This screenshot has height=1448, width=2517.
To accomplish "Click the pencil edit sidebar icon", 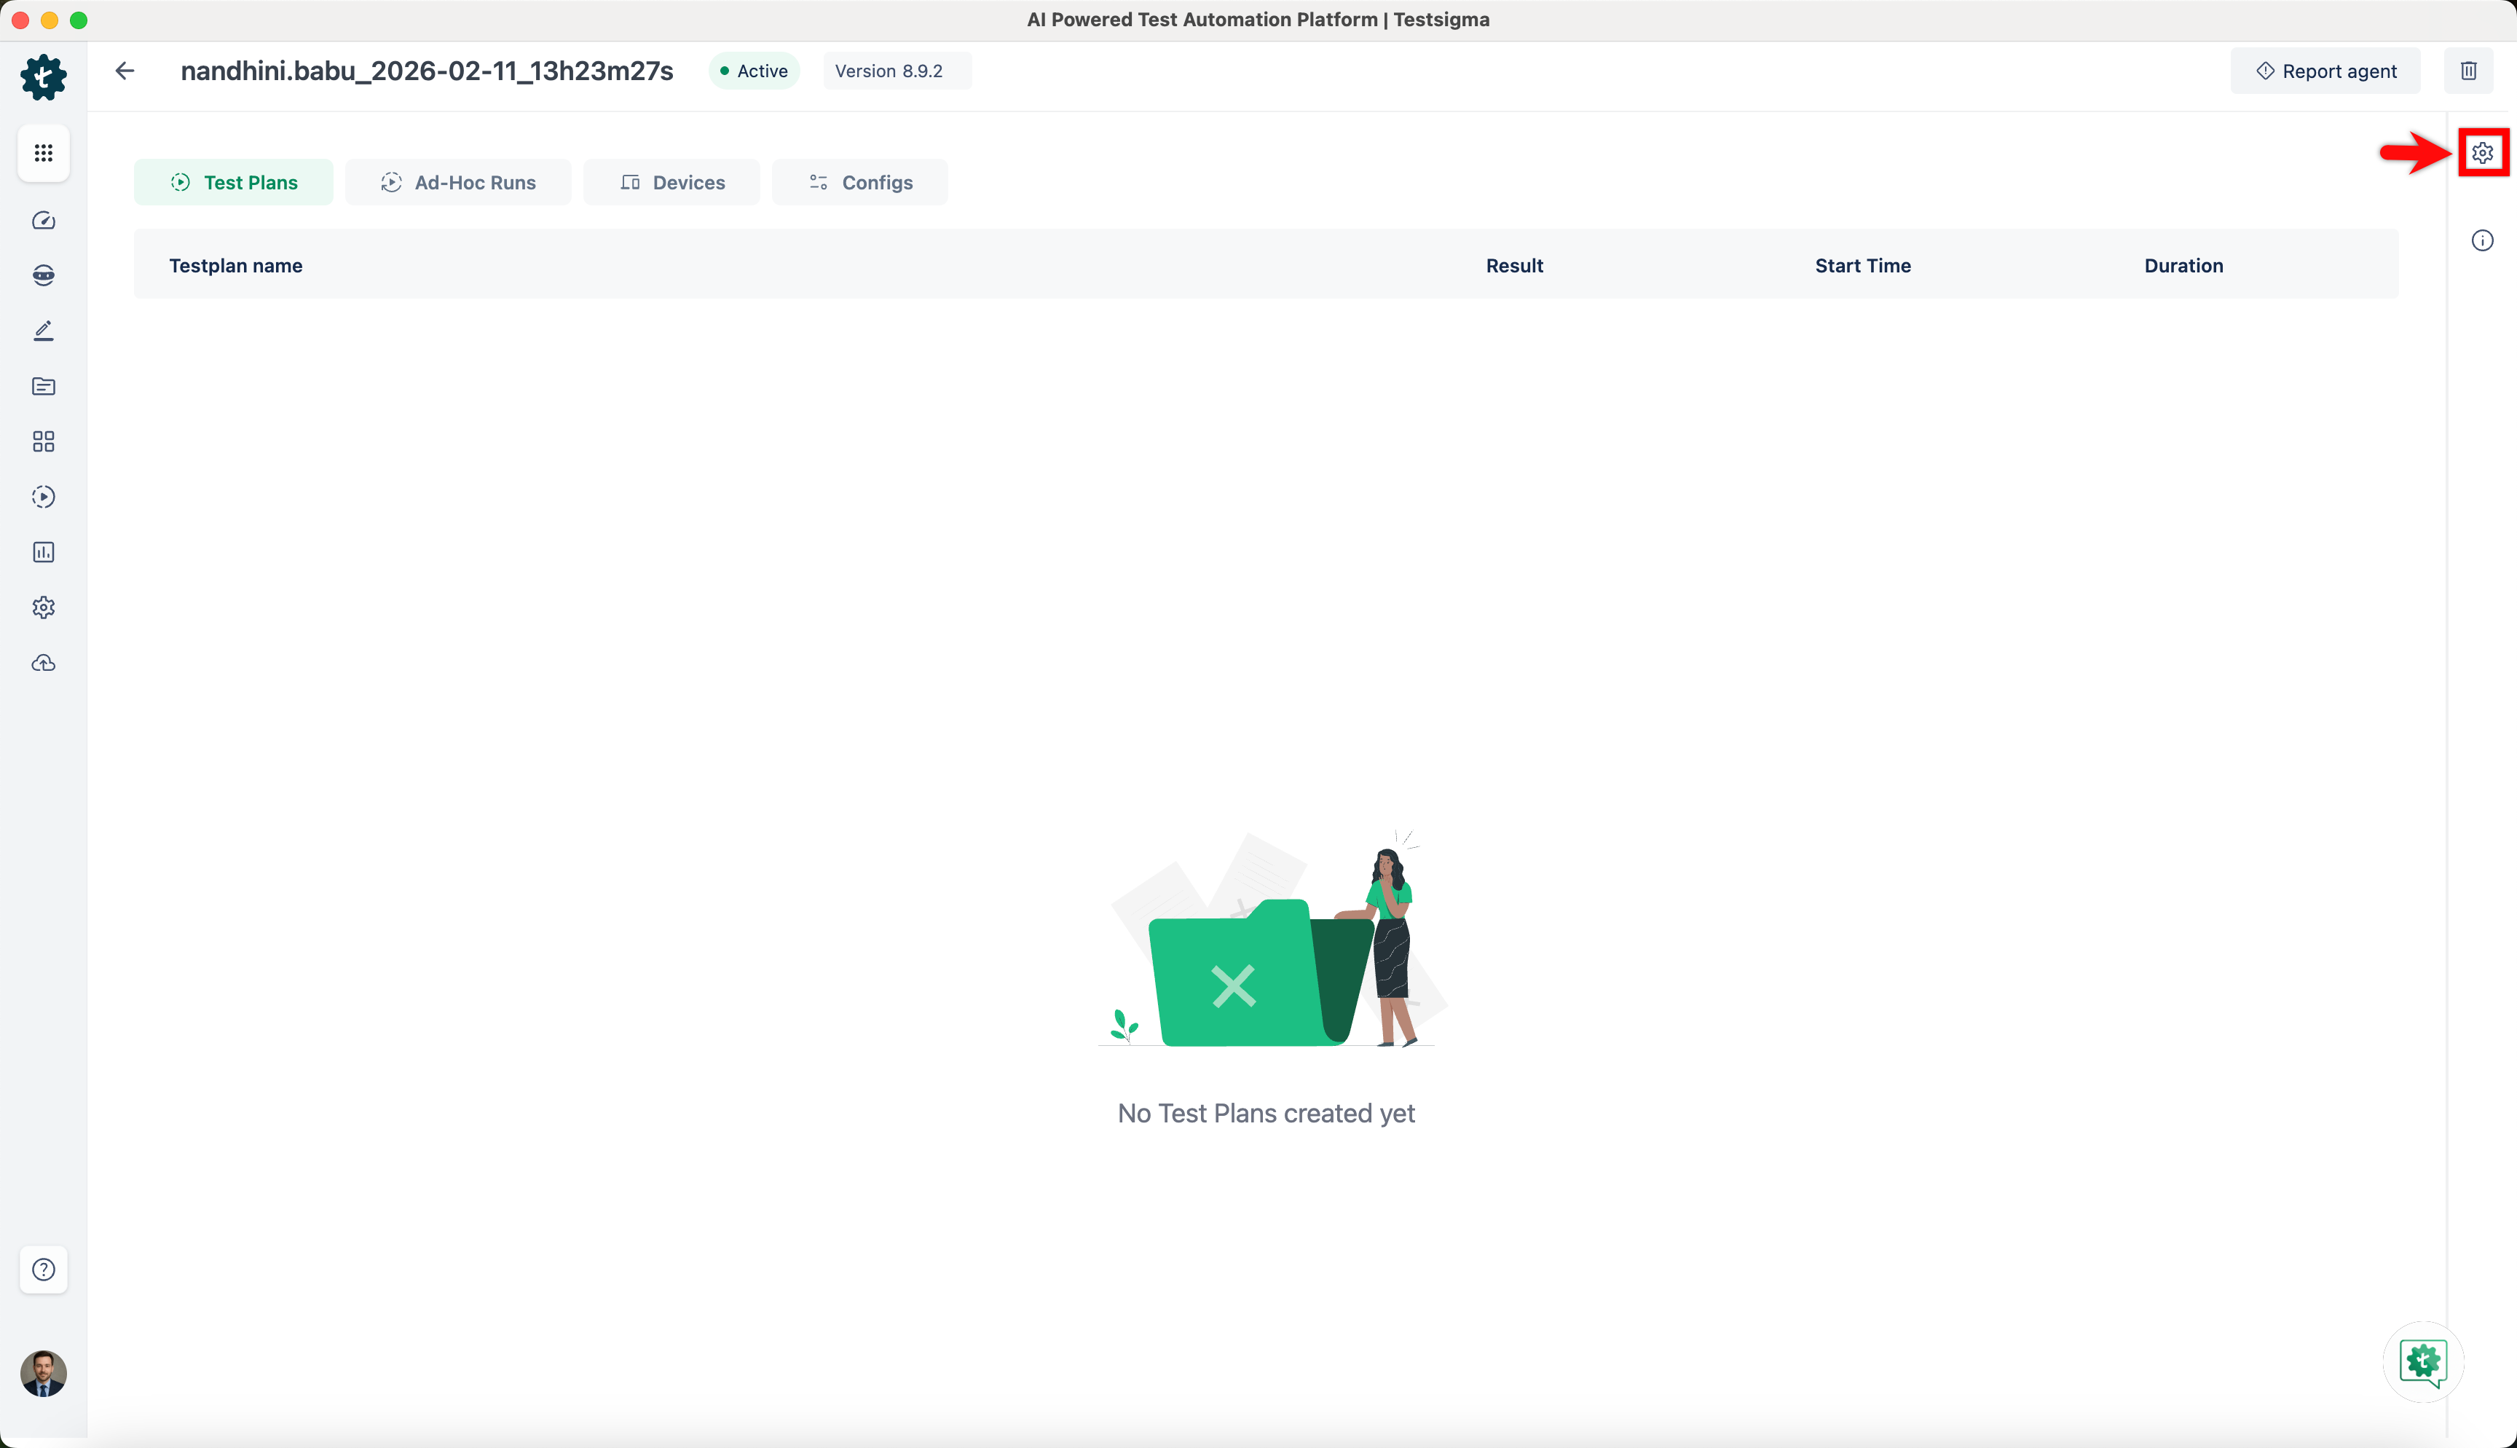I will coord(43,331).
